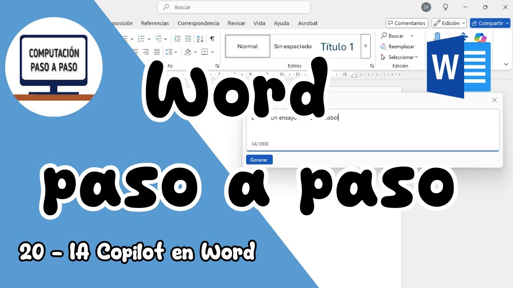The image size is (513, 288).
Task: Click the Compartir button
Action: 490,23
